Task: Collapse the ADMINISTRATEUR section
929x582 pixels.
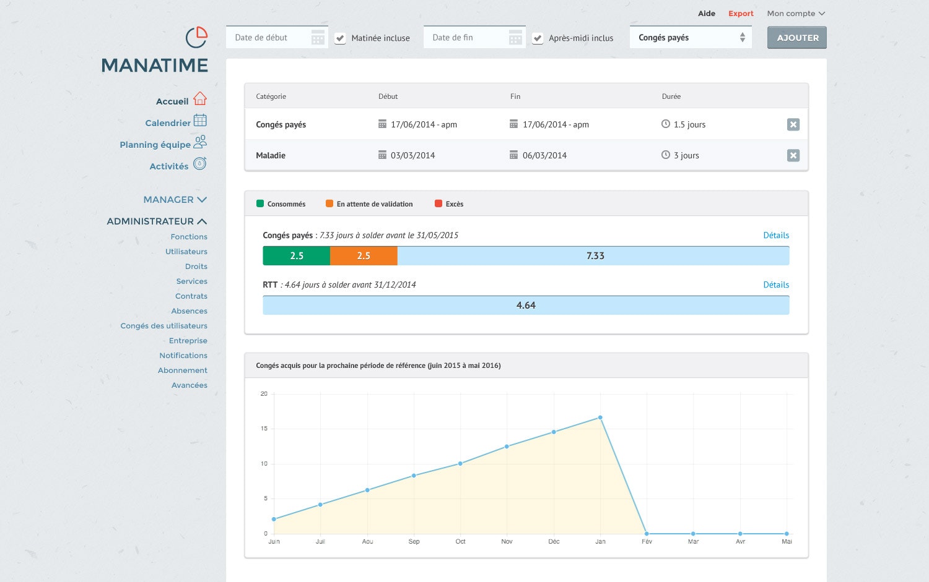Action: [157, 221]
